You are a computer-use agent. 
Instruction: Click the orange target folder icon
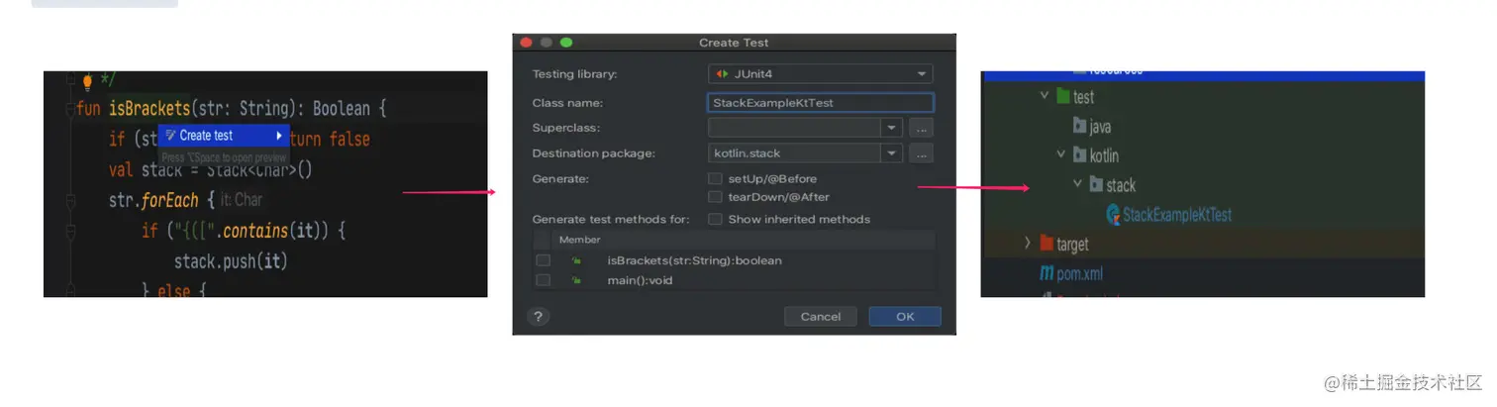click(x=1047, y=244)
